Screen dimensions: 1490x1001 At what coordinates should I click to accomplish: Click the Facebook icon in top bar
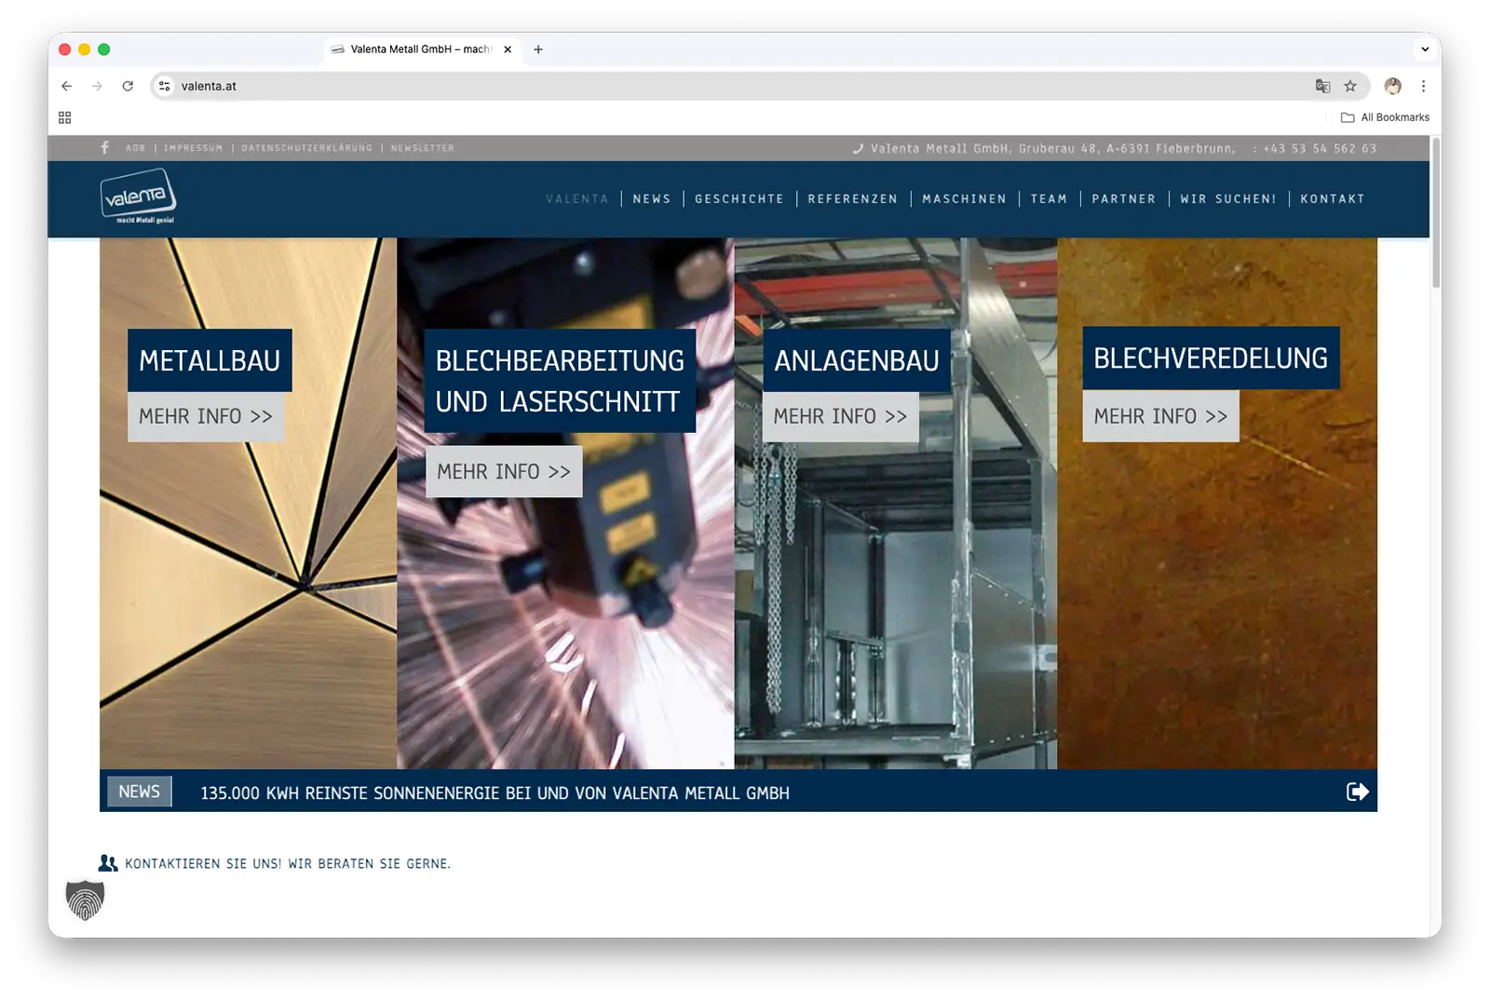(x=104, y=148)
